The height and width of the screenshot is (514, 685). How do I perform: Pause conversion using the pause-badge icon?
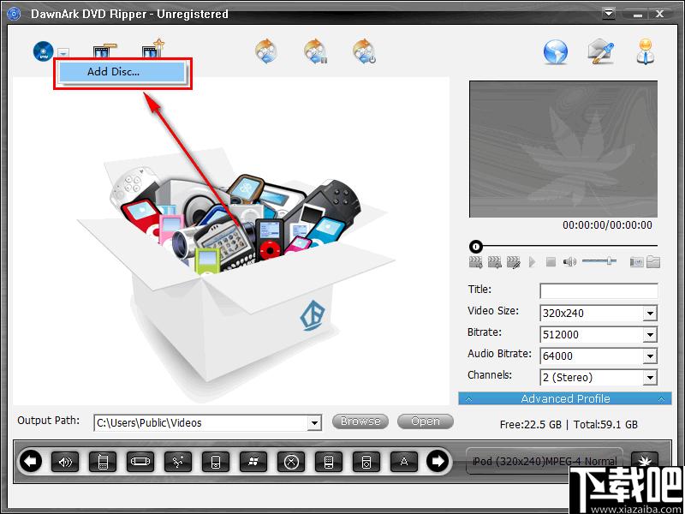pyautogui.click(x=316, y=51)
